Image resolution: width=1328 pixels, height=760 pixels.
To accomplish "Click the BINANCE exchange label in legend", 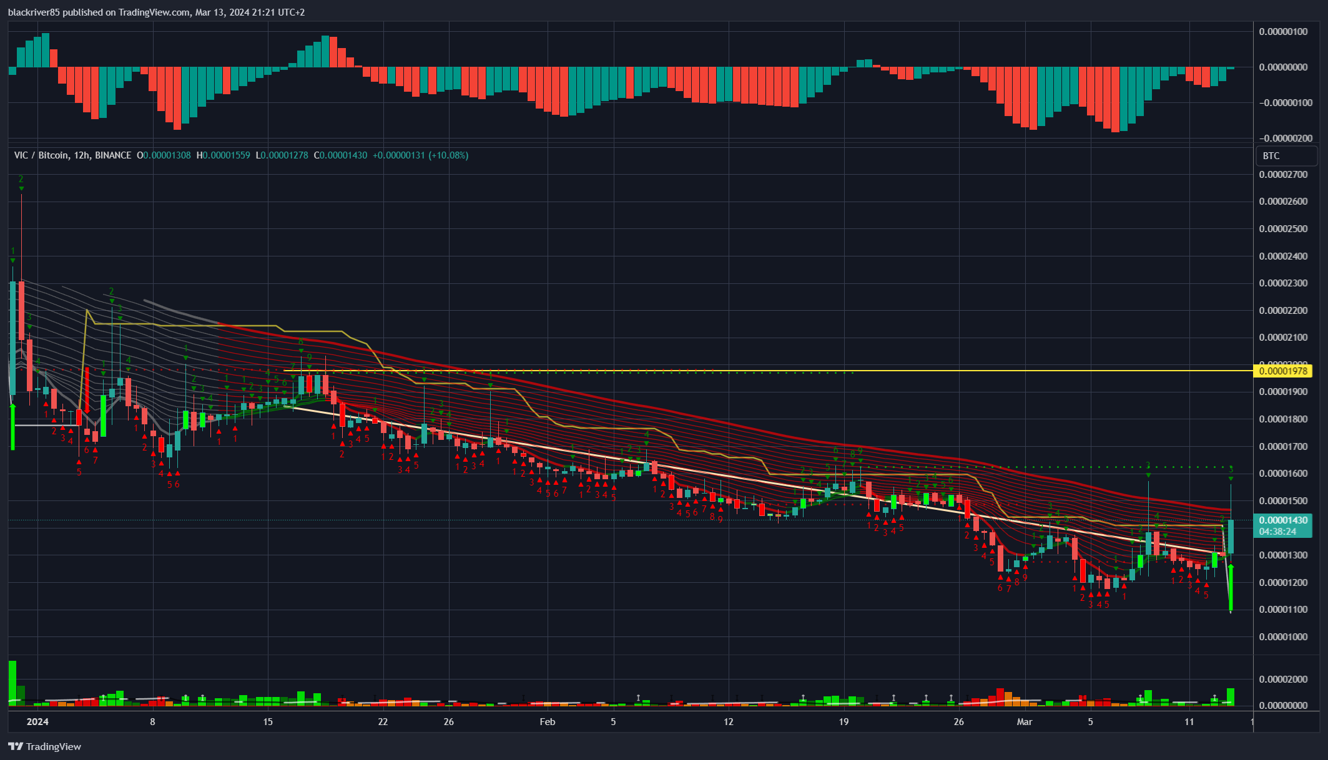I will pyautogui.click(x=113, y=155).
